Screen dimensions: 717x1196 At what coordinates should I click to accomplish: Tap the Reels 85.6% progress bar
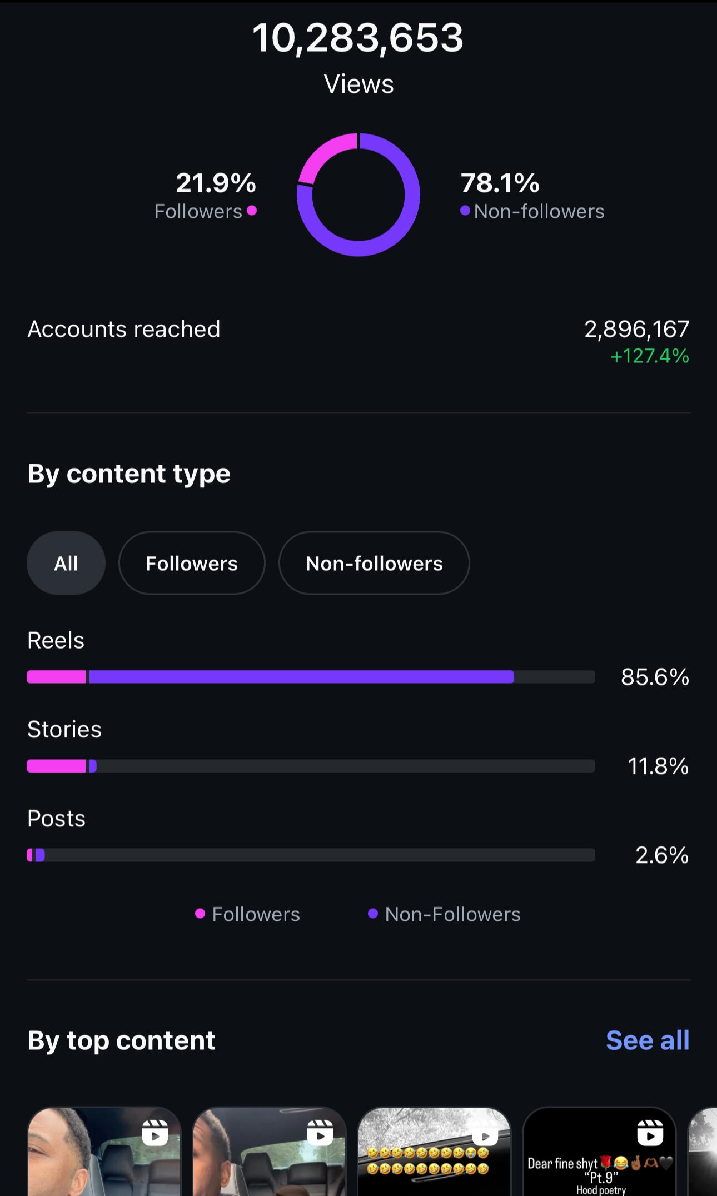pyautogui.click(x=311, y=677)
